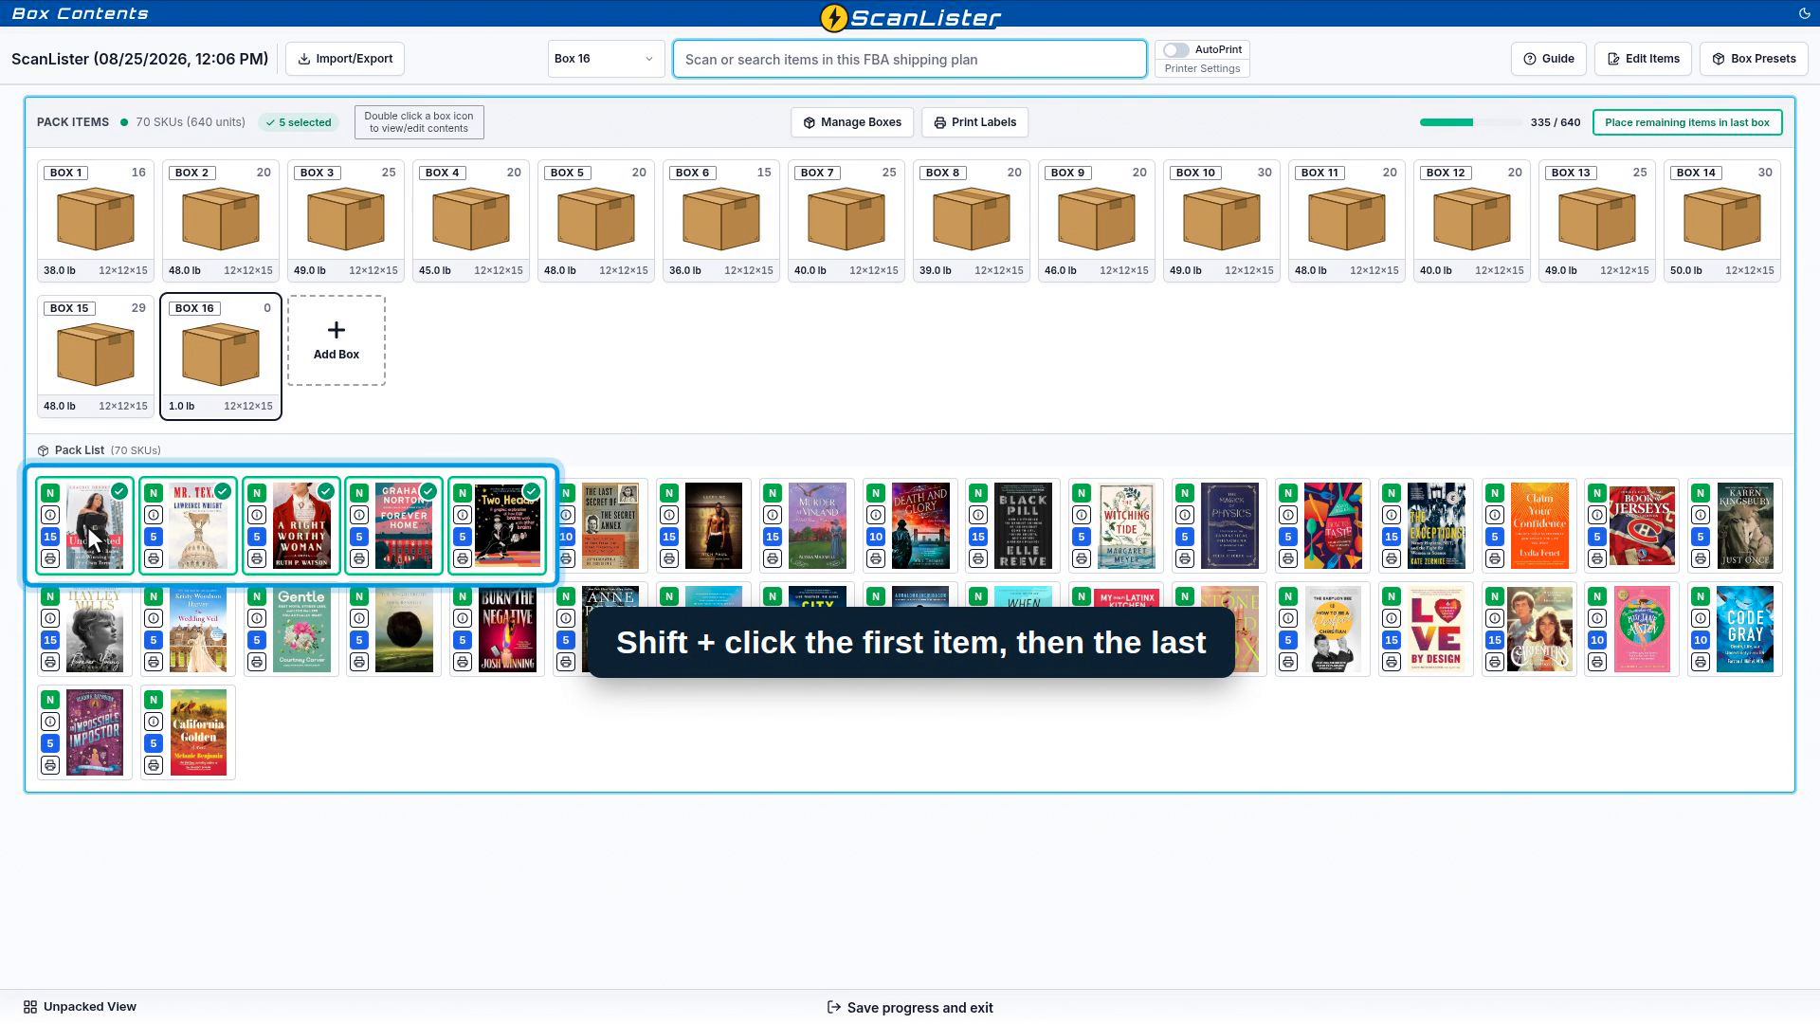Open info icon on Impossible Impostor book
1820x1024 pixels.
(50, 722)
